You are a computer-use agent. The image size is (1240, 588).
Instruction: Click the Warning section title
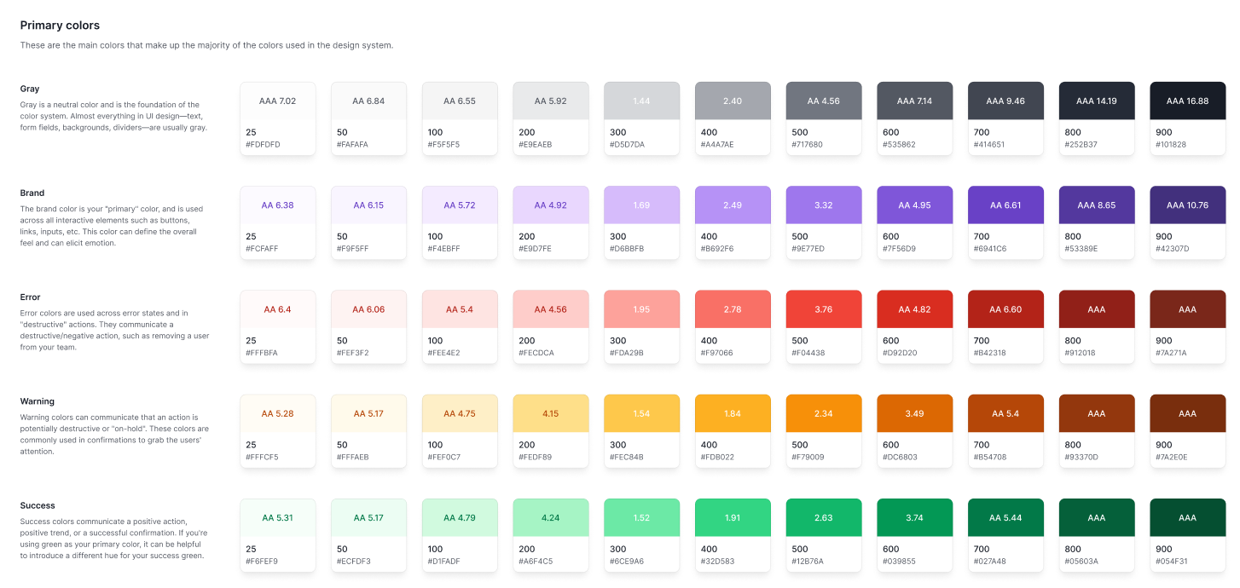click(38, 401)
